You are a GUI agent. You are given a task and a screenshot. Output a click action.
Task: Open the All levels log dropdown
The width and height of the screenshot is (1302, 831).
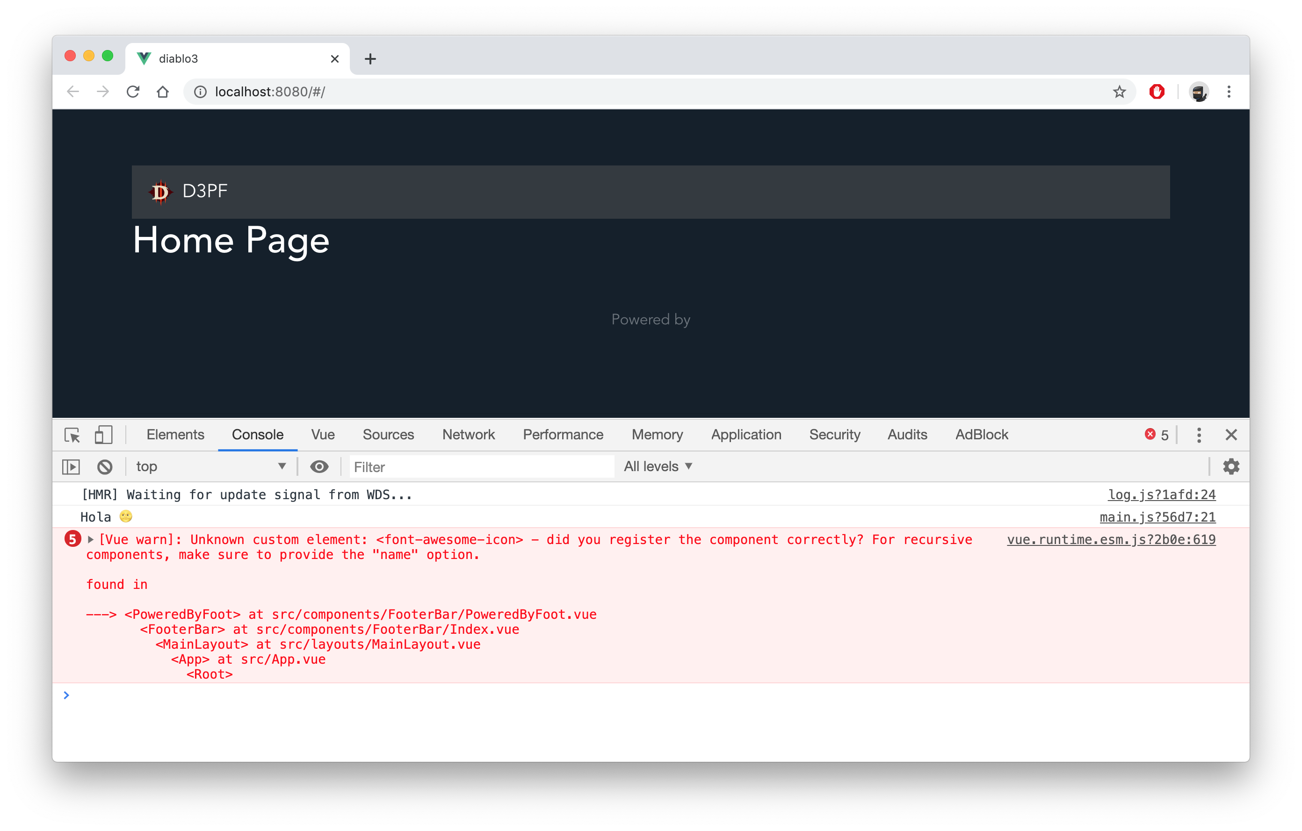pos(658,467)
